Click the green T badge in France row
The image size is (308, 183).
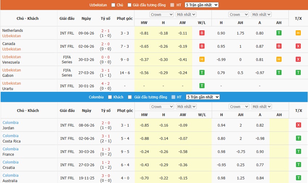298,152
